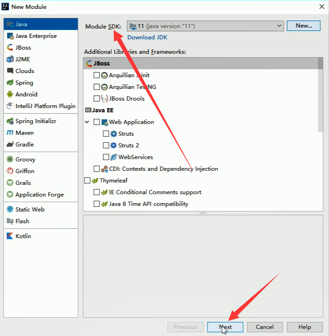Viewport: 329px width, 336px height.
Task: Choose Static Web module type
Action: coord(41,209)
